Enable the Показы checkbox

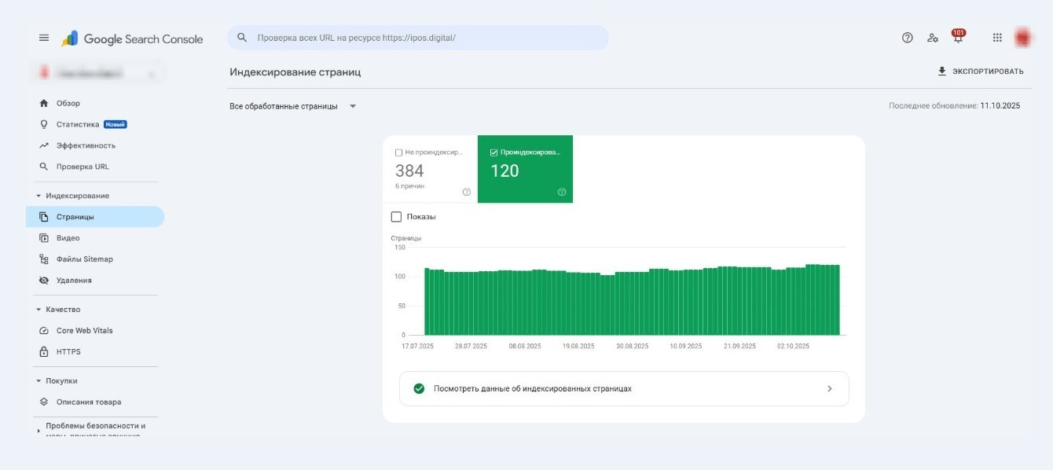click(396, 217)
